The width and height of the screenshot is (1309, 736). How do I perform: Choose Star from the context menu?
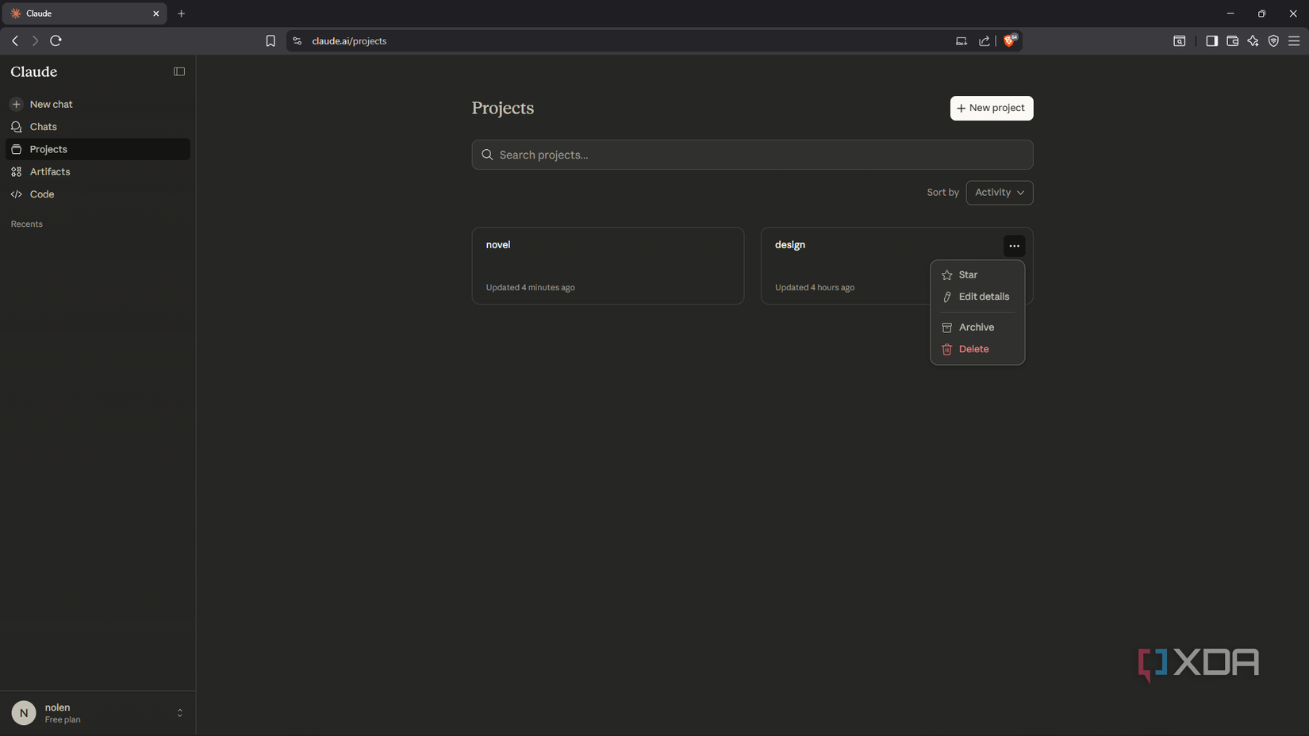(x=977, y=274)
